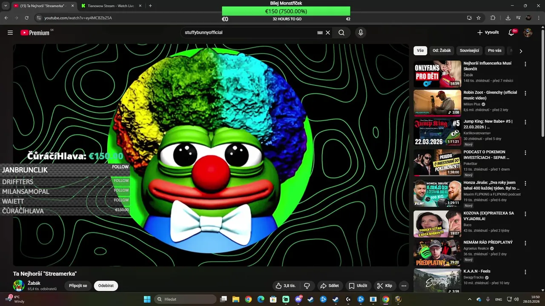
Task: Open ENG language indicator in tray
Action: [499, 299]
